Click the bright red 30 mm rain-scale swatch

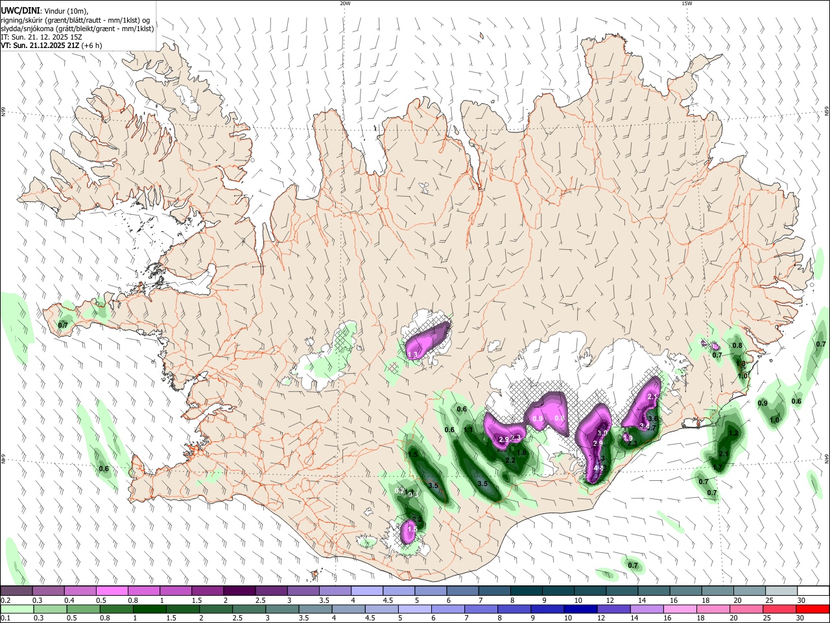coord(812,609)
